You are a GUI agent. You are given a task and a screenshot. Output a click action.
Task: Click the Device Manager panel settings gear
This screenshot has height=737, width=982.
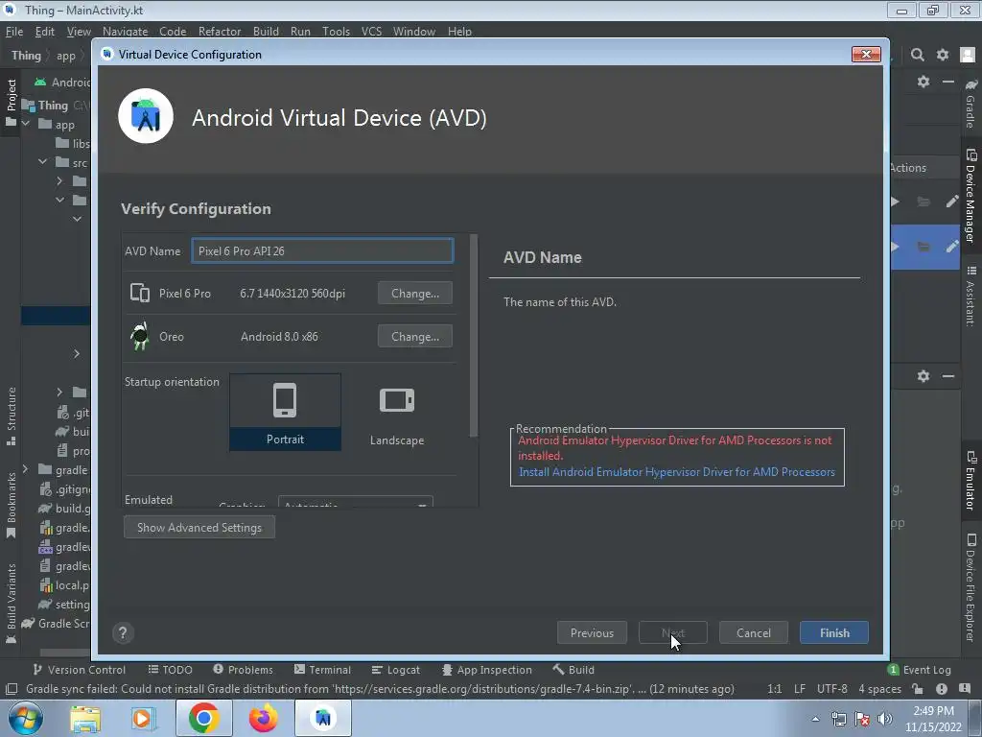(x=924, y=82)
